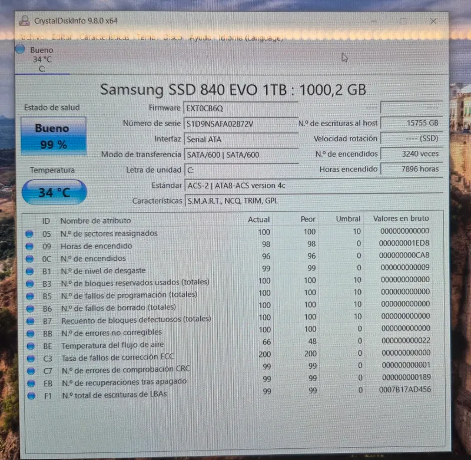
Task: Click the blue status icon for attribute B3
Action: point(30,284)
